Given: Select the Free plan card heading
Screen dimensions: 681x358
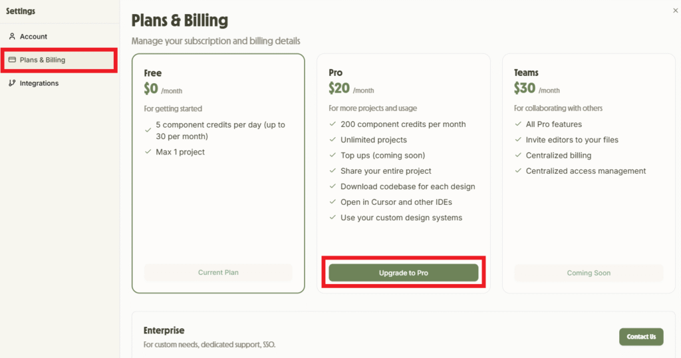Looking at the screenshot, I should (152, 73).
